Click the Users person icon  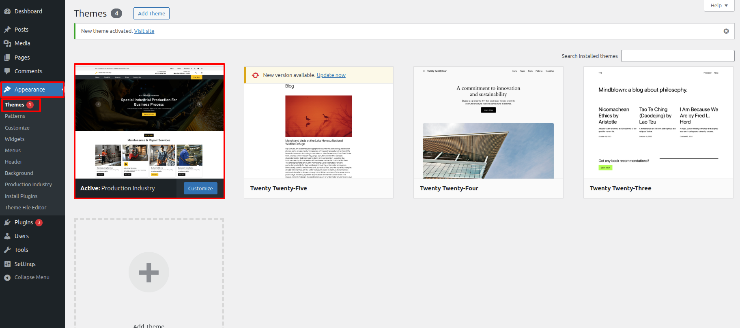point(7,236)
